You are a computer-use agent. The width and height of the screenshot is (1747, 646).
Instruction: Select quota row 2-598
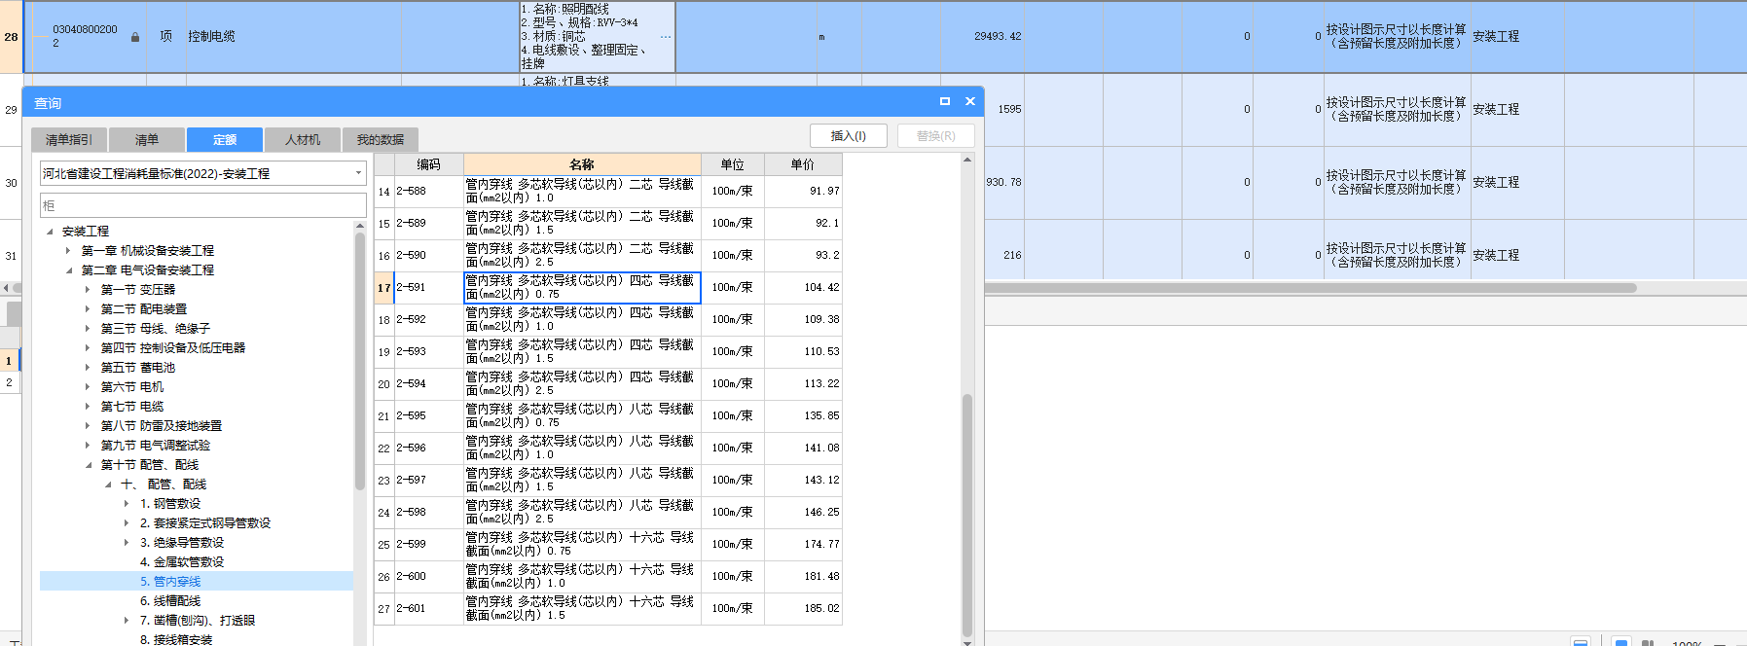click(608, 513)
